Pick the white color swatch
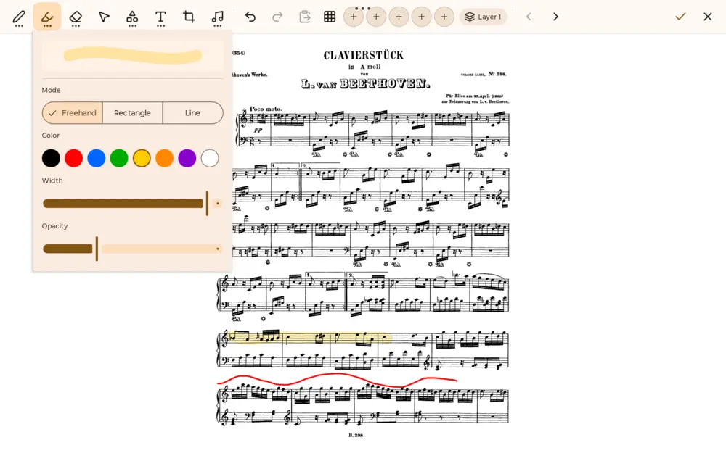726x453 pixels. click(x=210, y=158)
